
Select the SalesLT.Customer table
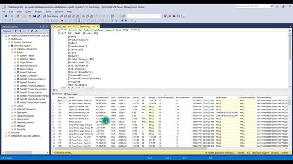28,76
